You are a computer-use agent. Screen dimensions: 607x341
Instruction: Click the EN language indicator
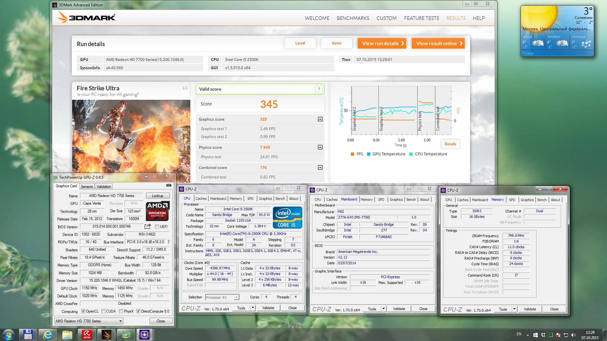pos(519,334)
